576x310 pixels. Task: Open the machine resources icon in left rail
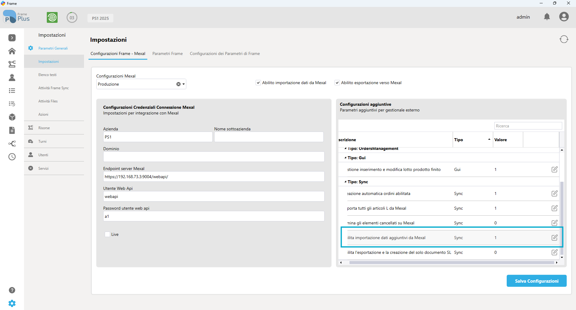[x=12, y=64]
